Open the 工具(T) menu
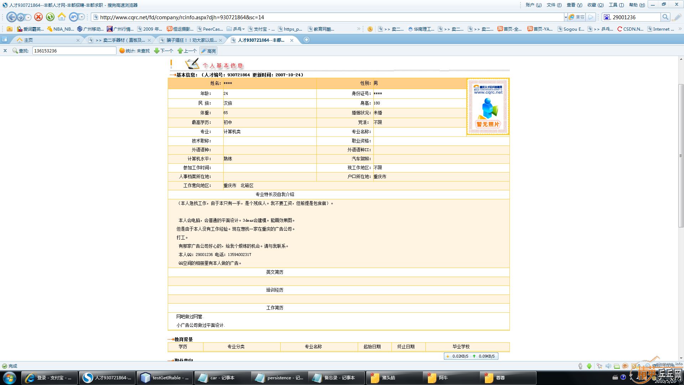The image size is (684, 385). 616,5
